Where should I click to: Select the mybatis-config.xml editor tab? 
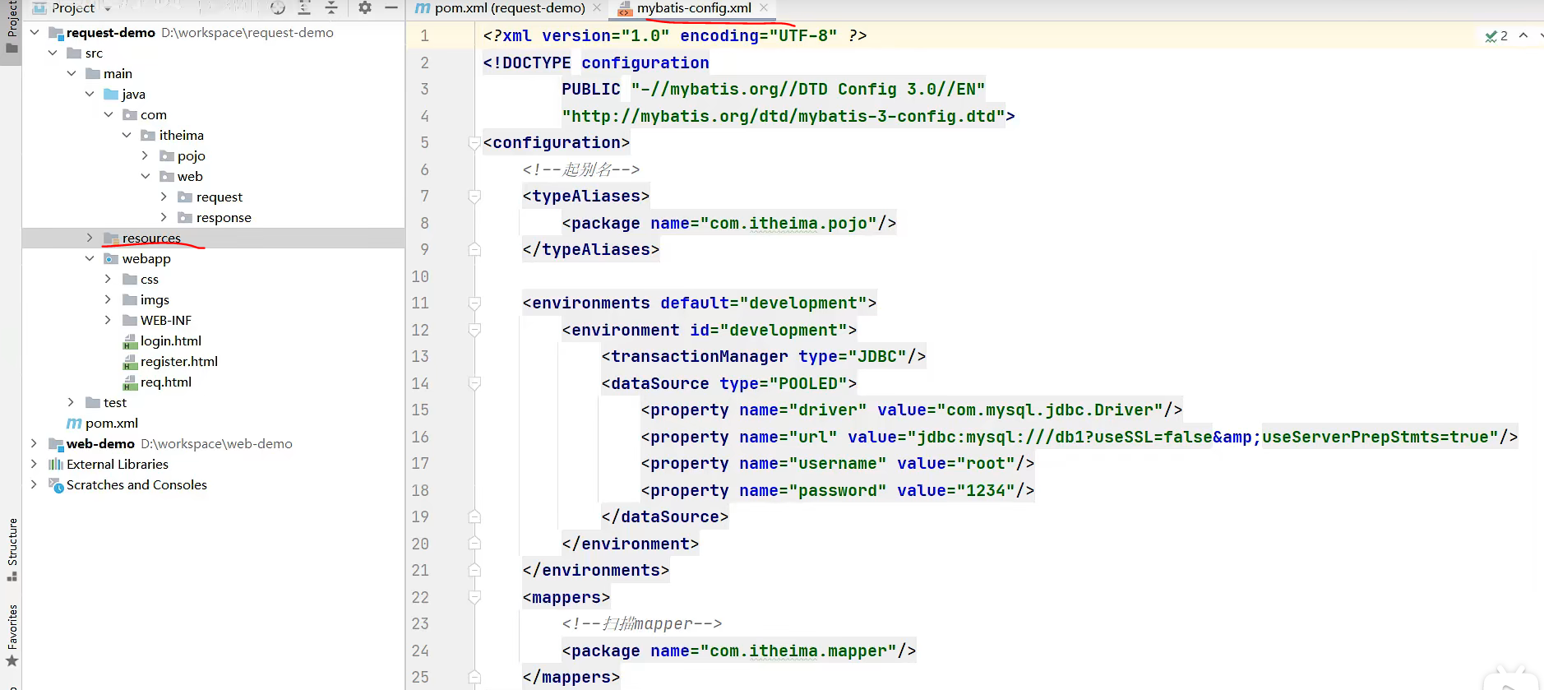(x=694, y=8)
